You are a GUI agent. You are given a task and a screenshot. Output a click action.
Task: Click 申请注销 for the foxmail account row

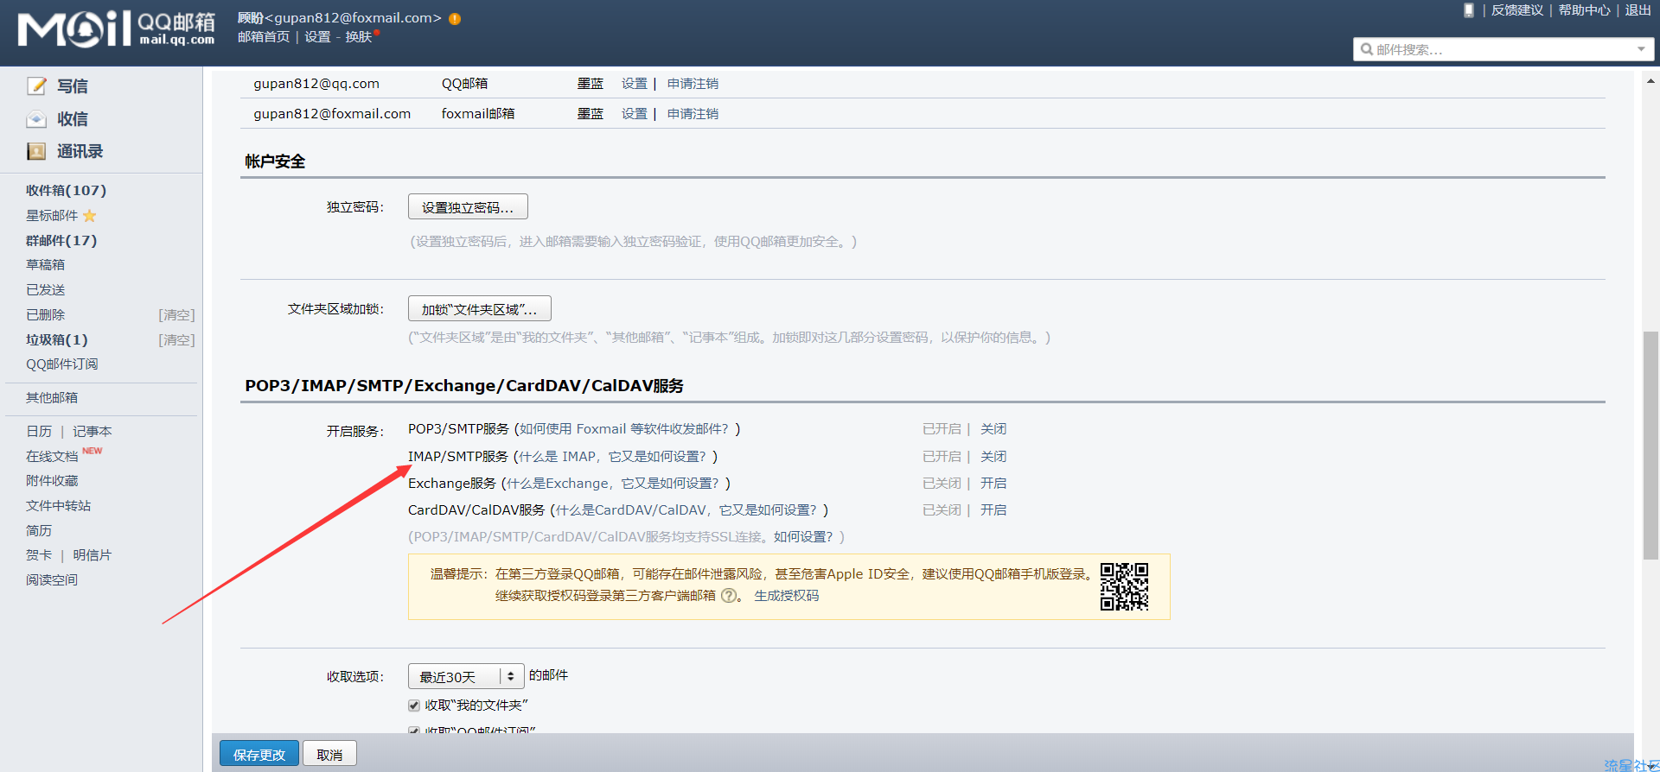click(693, 114)
